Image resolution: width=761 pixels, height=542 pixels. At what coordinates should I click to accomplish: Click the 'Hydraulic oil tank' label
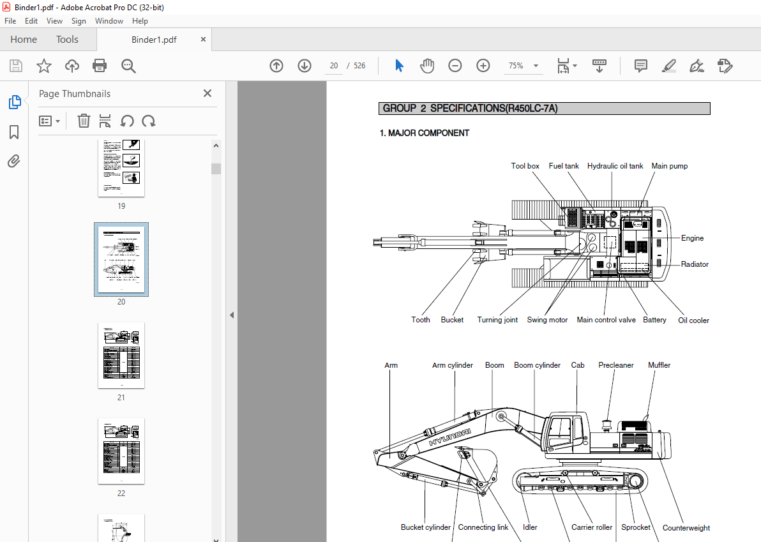coord(615,166)
